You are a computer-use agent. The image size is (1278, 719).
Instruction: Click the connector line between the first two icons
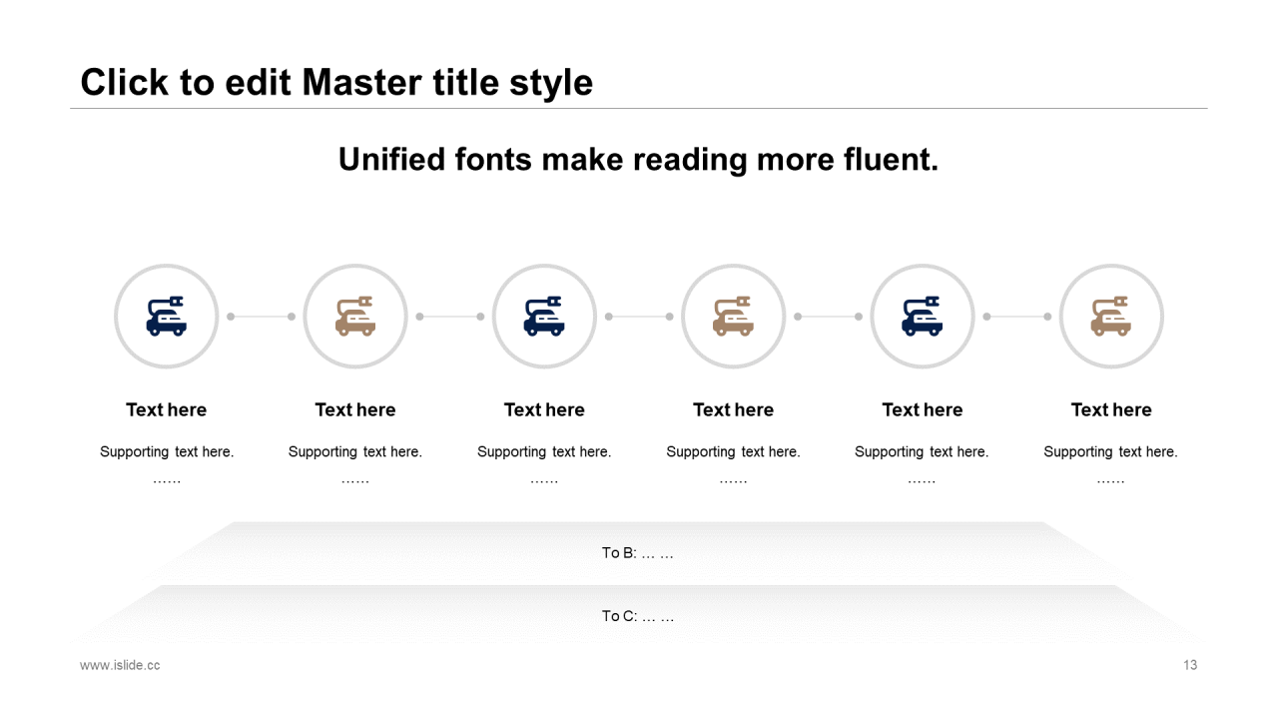261,317
